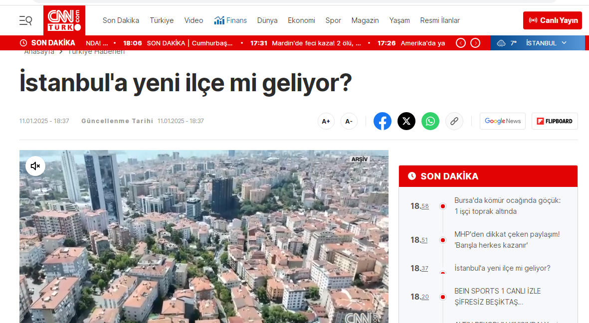Image resolution: width=589 pixels, height=323 pixels.
Task: Click the article headline text
Action: (x=186, y=83)
